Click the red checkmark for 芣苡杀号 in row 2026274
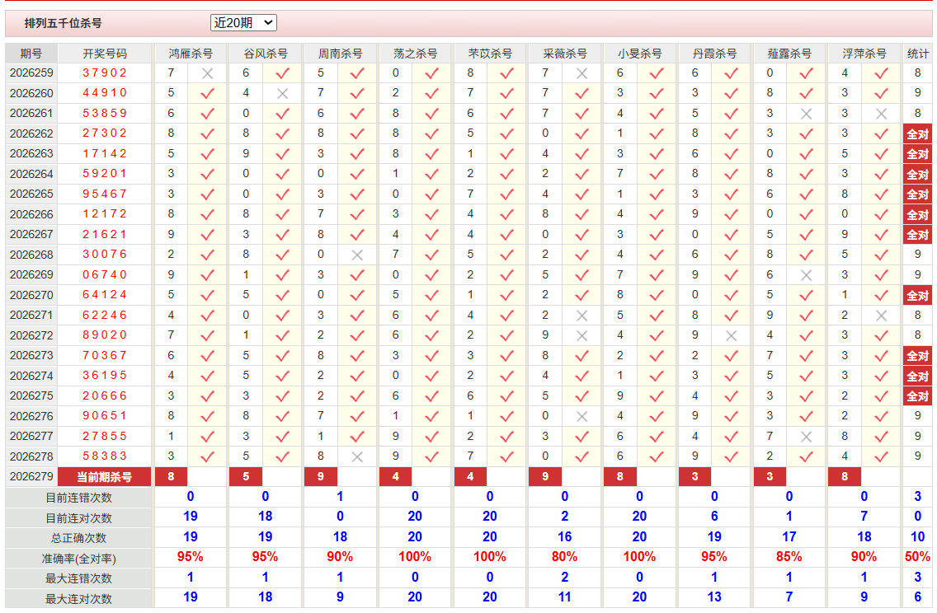Screen dimensions: 937x613 pos(506,376)
